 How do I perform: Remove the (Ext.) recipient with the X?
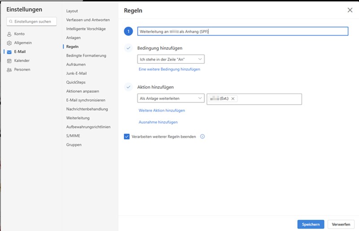[233, 99]
